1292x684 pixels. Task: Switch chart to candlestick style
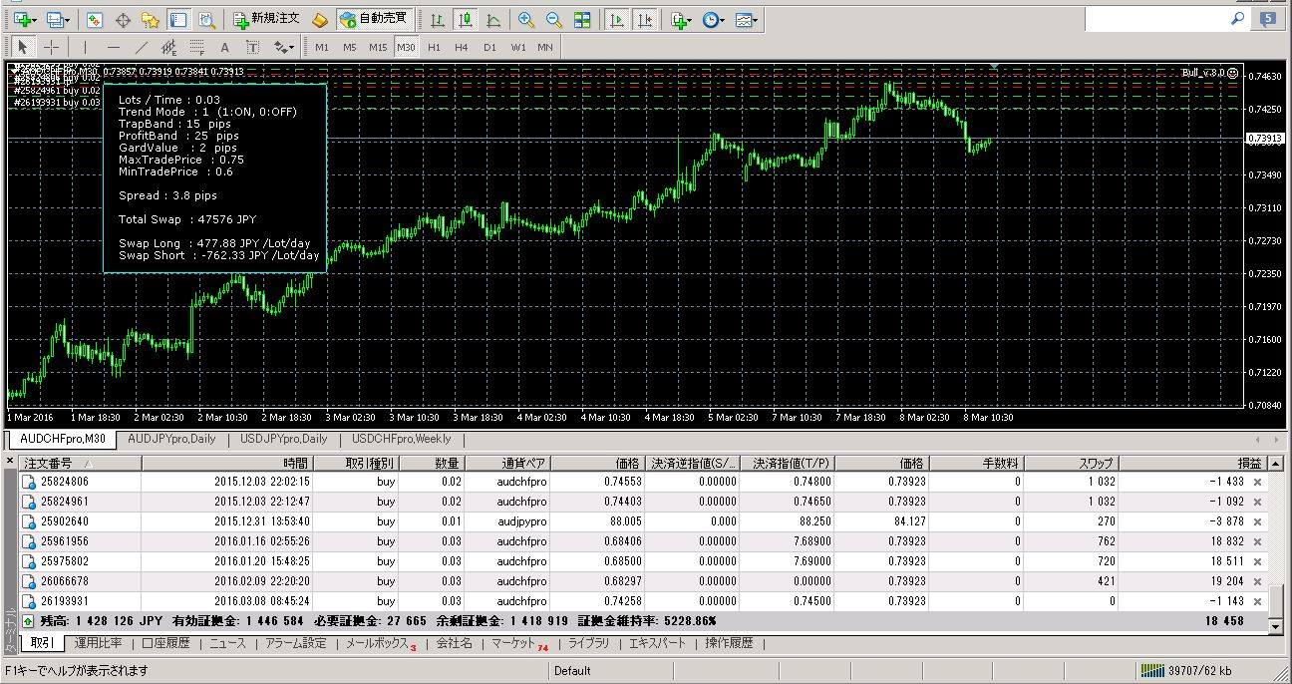[466, 19]
